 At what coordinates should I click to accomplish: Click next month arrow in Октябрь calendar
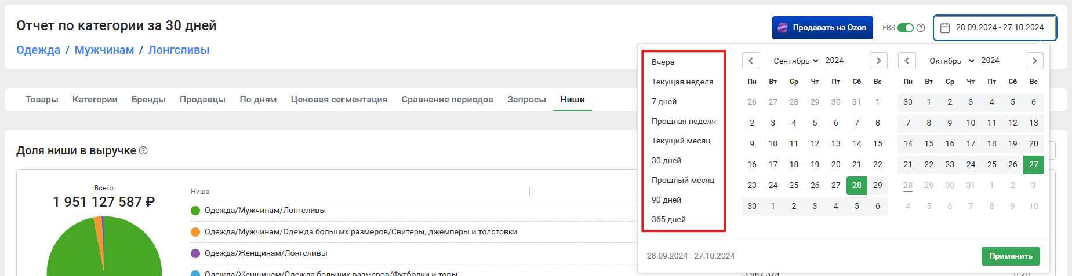coord(1034,61)
